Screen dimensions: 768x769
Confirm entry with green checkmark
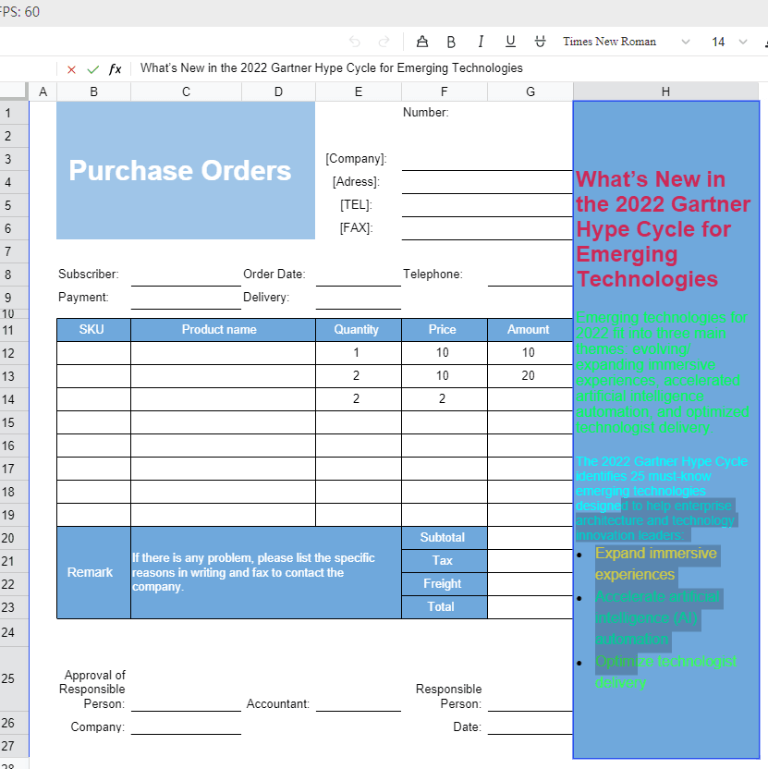[92, 69]
